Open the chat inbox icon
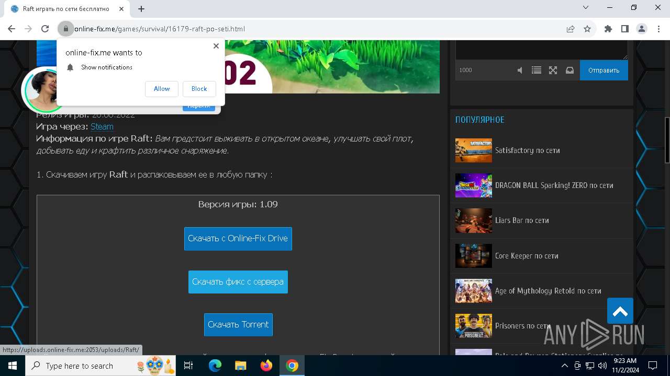 pos(569,70)
